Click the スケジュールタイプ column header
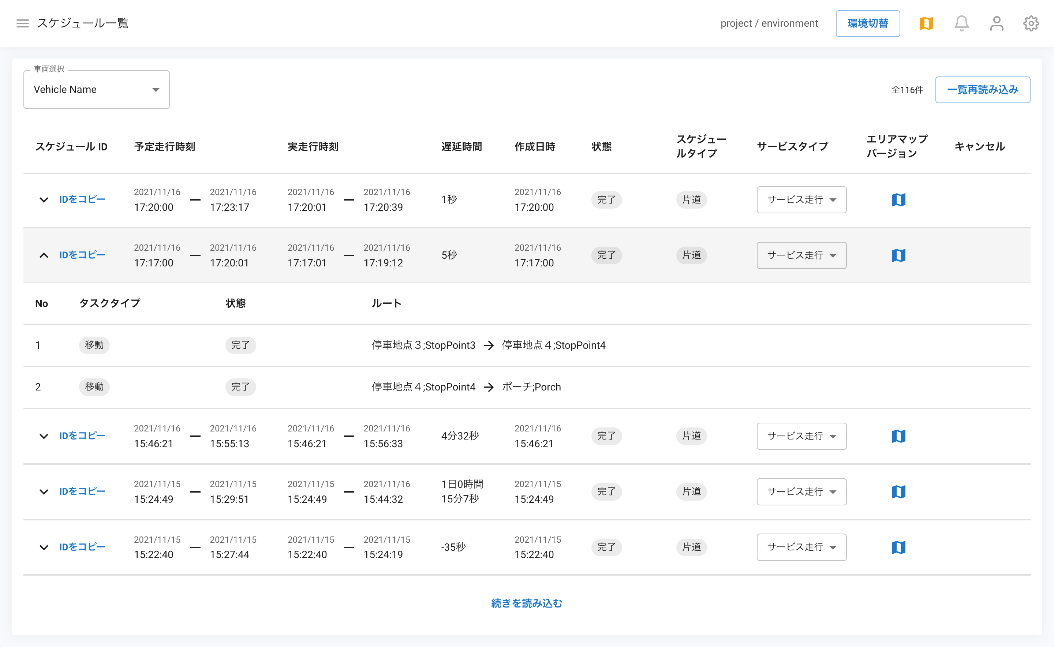 point(701,146)
